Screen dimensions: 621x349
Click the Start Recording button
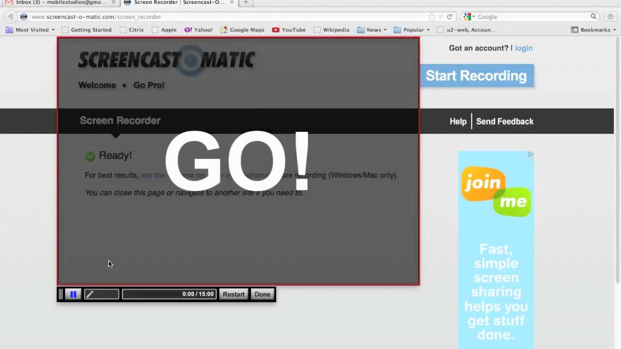[476, 76]
